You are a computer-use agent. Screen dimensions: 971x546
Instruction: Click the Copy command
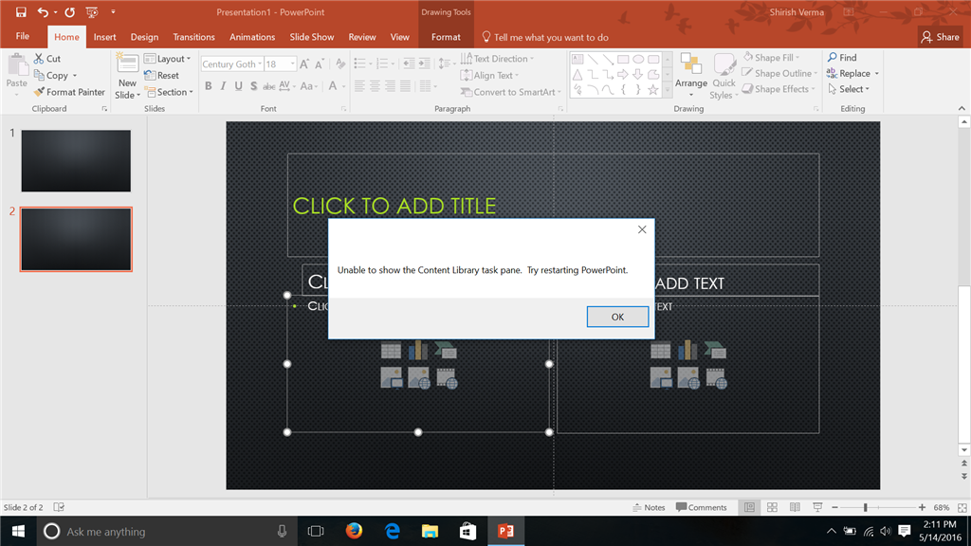pos(56,75)
